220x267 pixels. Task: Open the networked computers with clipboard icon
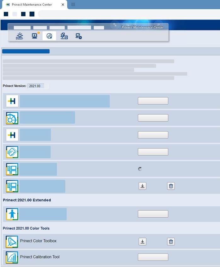coord(64,36)
